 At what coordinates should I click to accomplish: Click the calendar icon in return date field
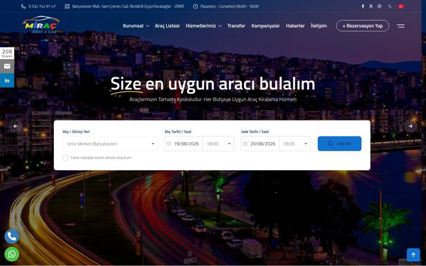click(245, 144)
